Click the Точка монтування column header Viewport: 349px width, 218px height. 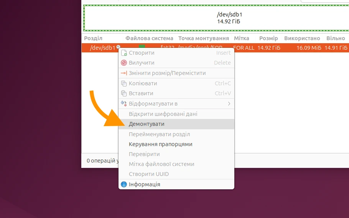click(204, 38)
